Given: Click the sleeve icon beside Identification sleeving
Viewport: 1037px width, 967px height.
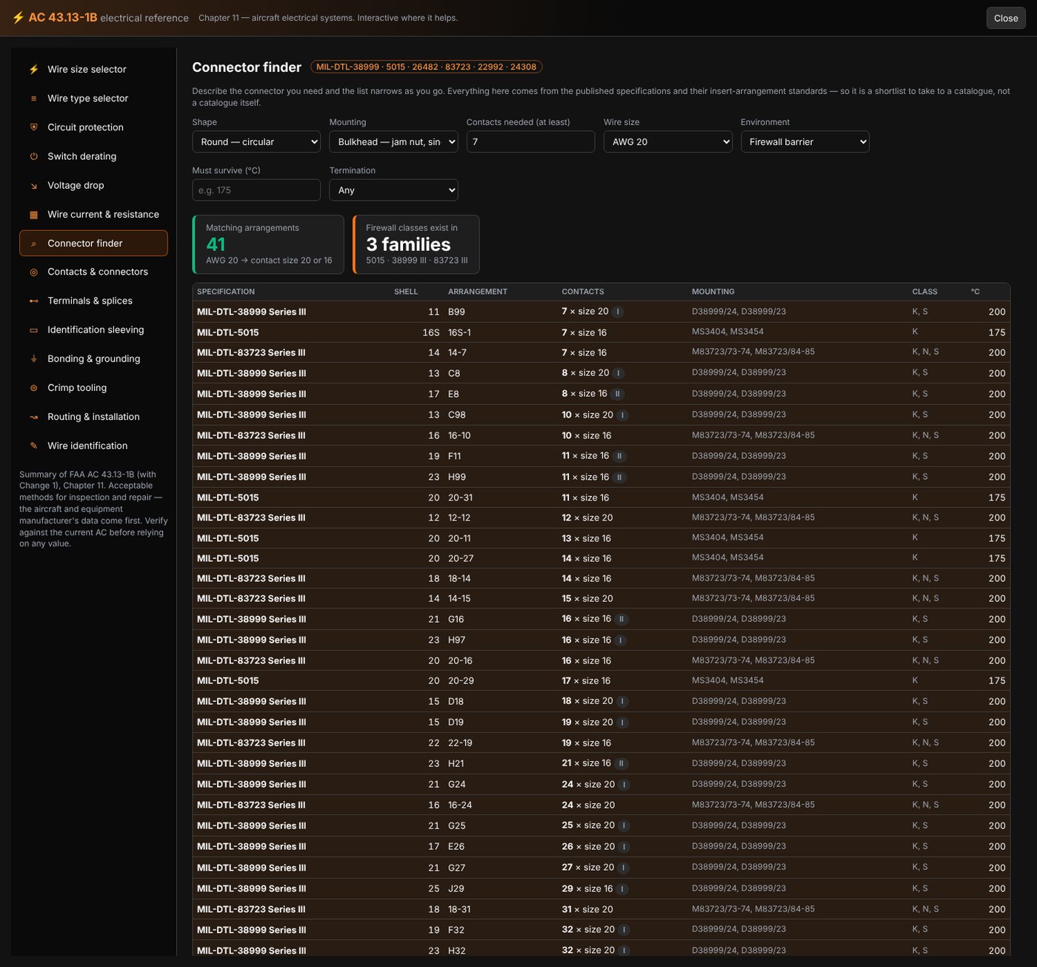Looking at the screenshot, I should coord(33,330).
